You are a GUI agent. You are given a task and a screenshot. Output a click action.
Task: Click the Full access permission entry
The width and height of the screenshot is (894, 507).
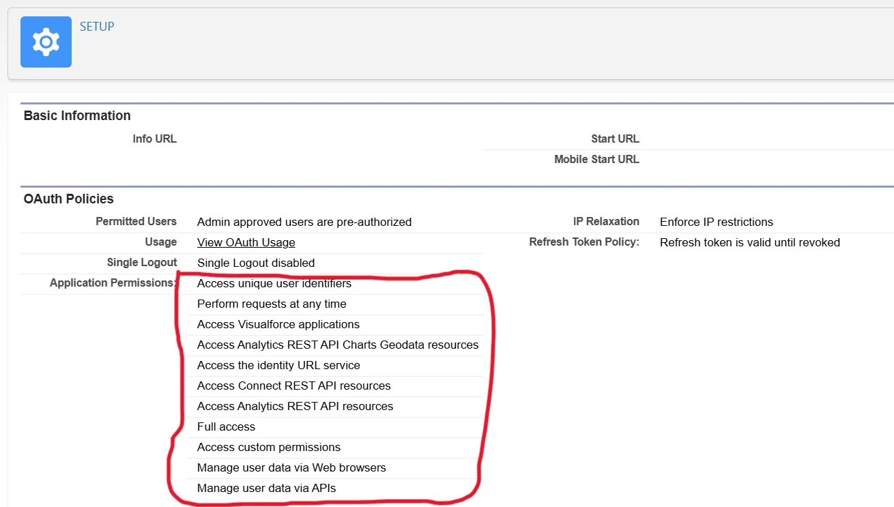click(x=226, y=426)
